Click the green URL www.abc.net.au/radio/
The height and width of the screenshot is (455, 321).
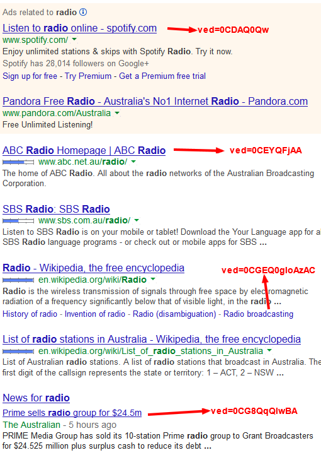coord(83,162)
